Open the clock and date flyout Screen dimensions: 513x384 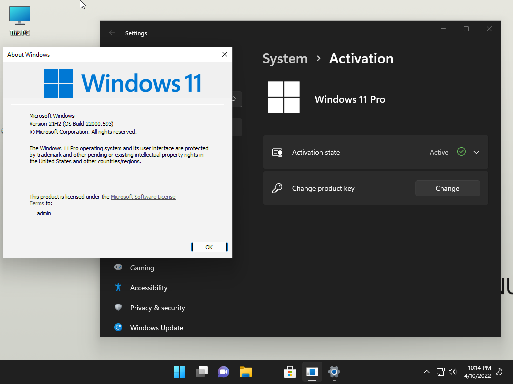pos(477,372)
